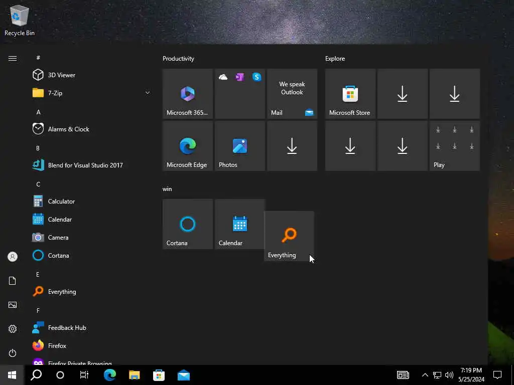
Task: Open News and interests taskbar icon
Action: click(403, 375)
